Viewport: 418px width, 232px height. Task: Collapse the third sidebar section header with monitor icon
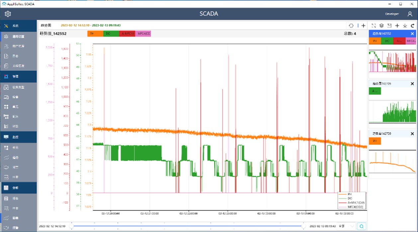pyautogui.click(x=19, y=137)
